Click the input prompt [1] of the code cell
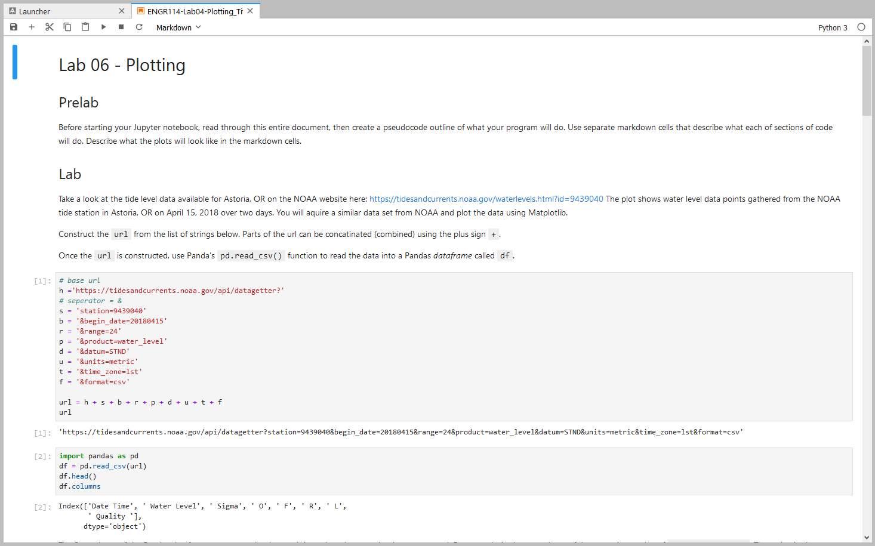The height and width of the screenshot is (546, 875). (x=42, y=281)
